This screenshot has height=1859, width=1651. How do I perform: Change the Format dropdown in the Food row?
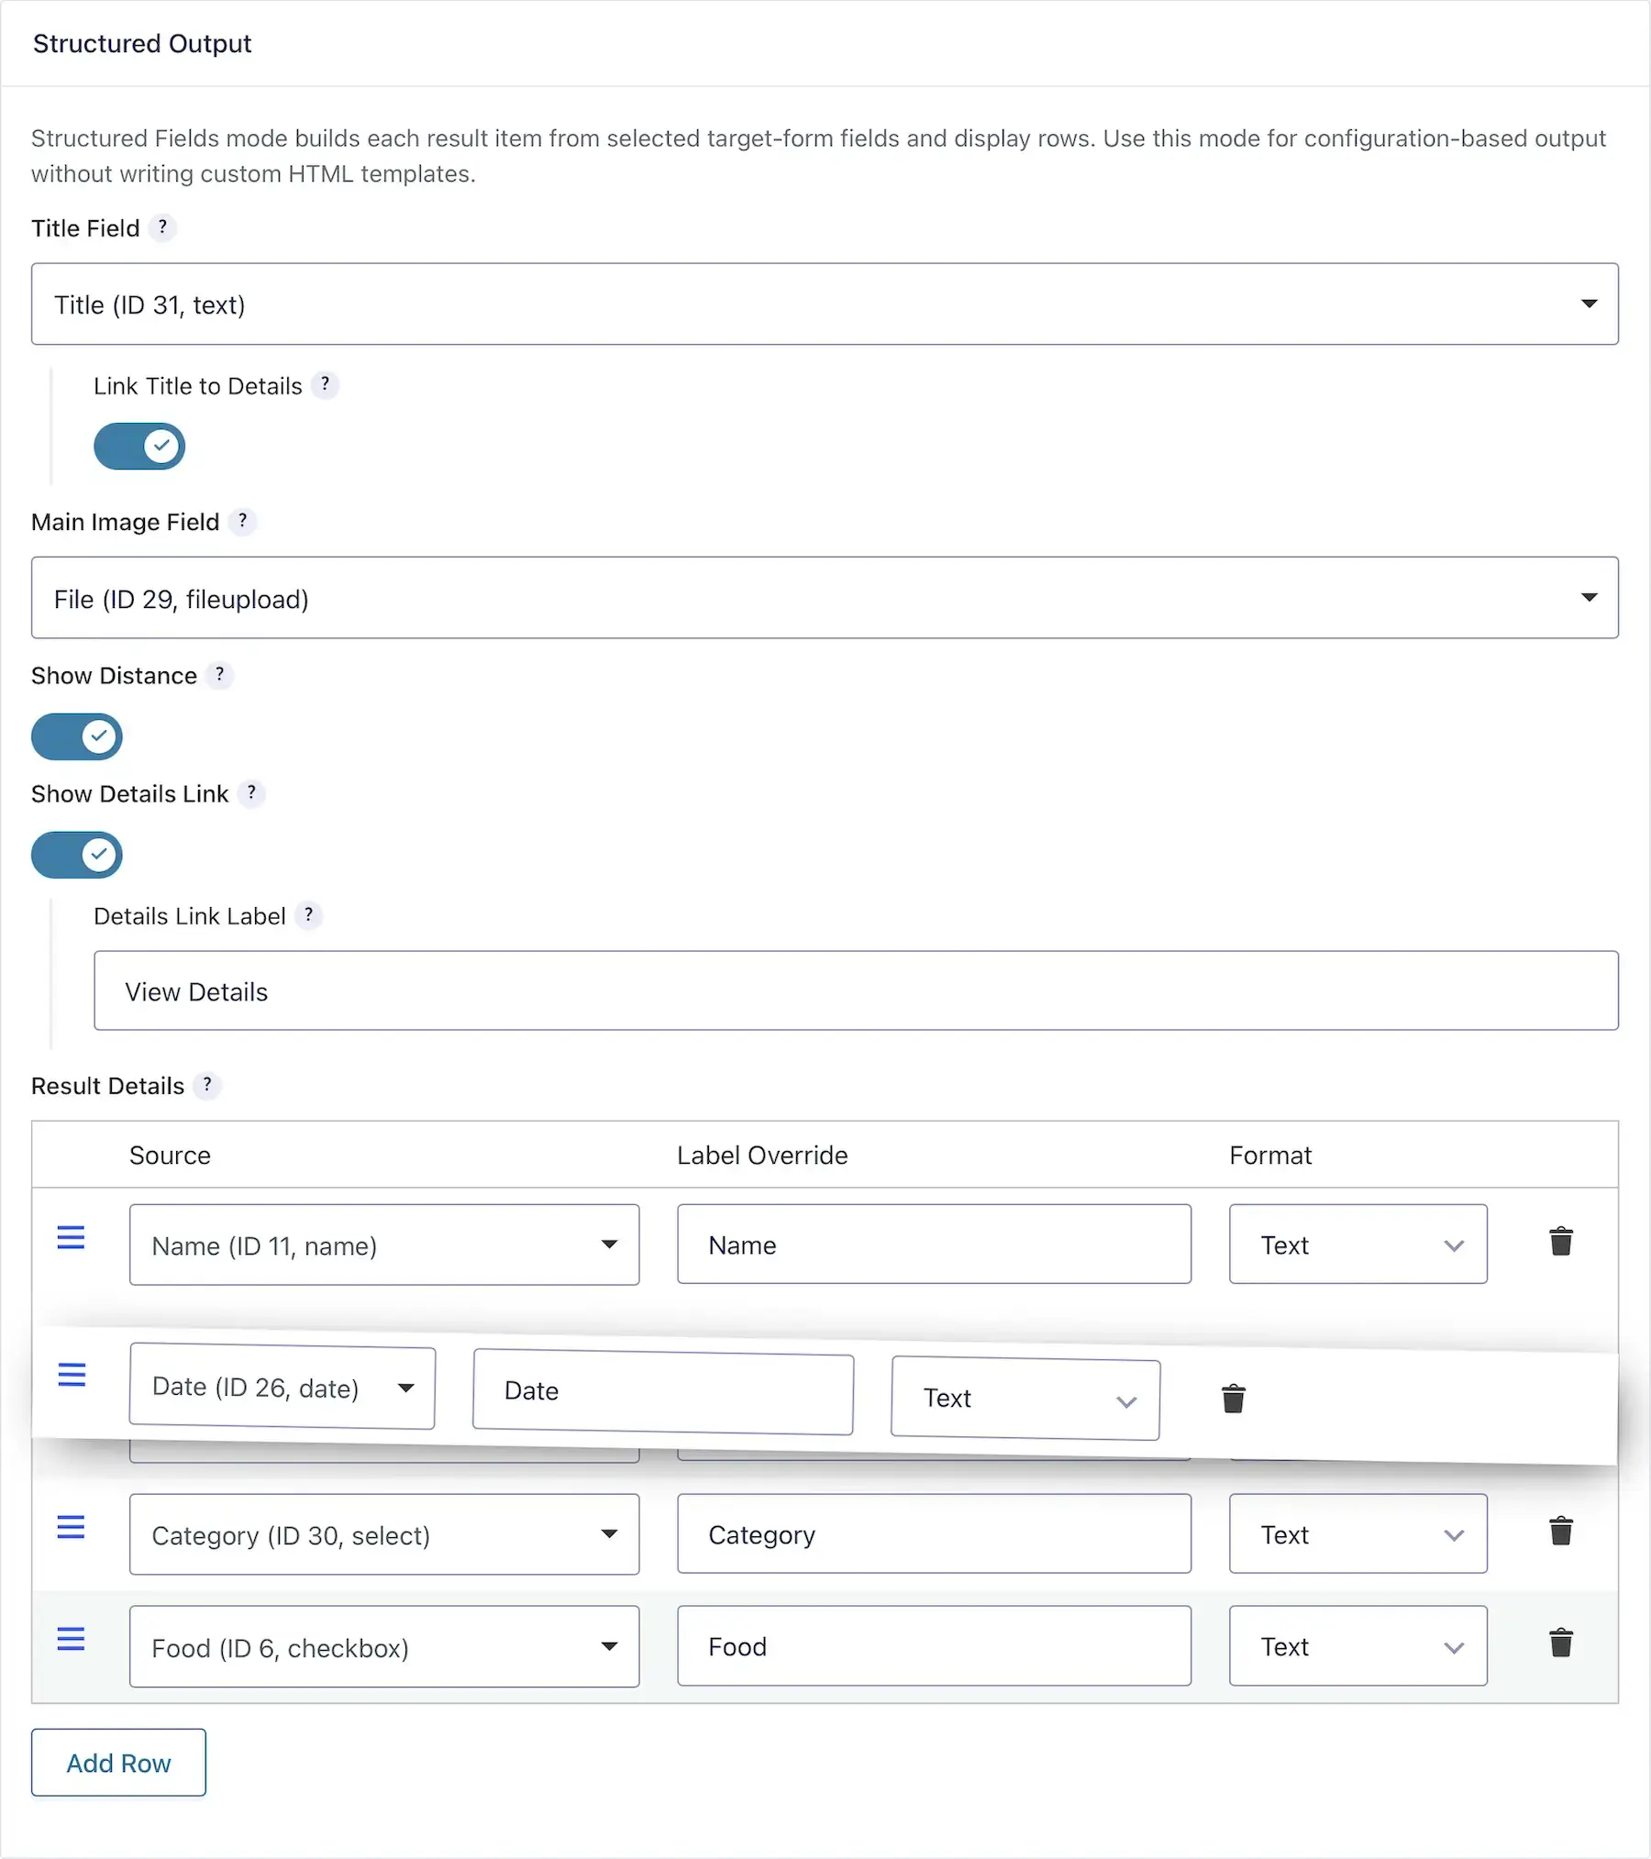pos(1358,1646)
